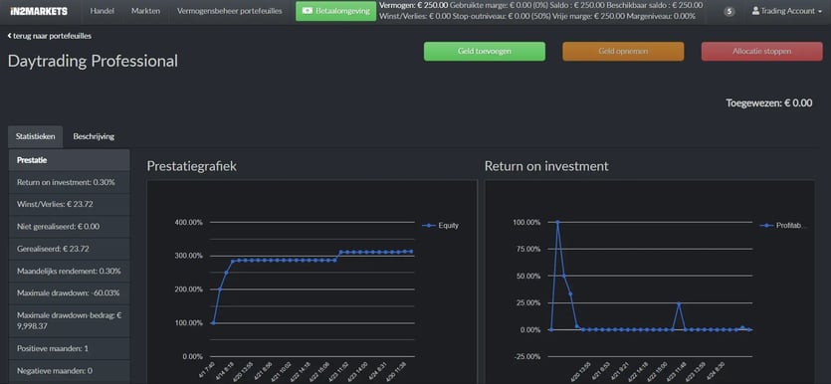Screen dimensions: 831x384
Task: Open the Markten menu item
Action: click(145, 11)
